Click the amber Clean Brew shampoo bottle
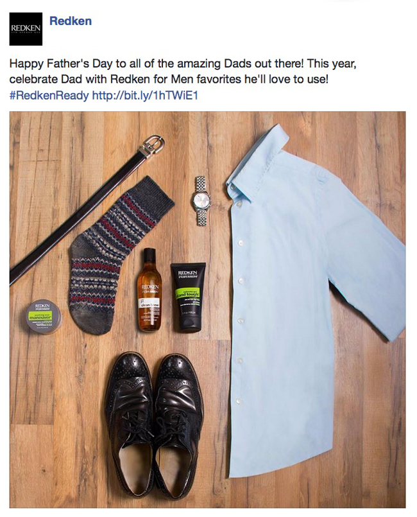Screen dimensions: 417x517 tap(149, 290)
